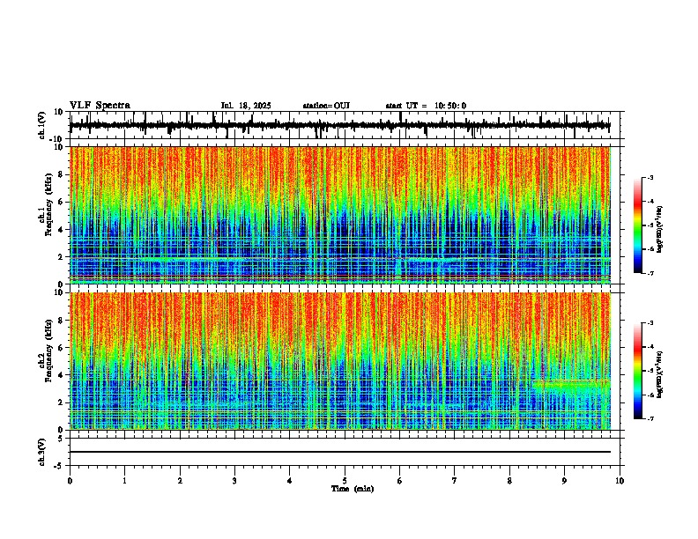The width and height of the screenshot is (698, 539).
Task: Click time-axis tick label "9"
Action: tap(564, 481)
